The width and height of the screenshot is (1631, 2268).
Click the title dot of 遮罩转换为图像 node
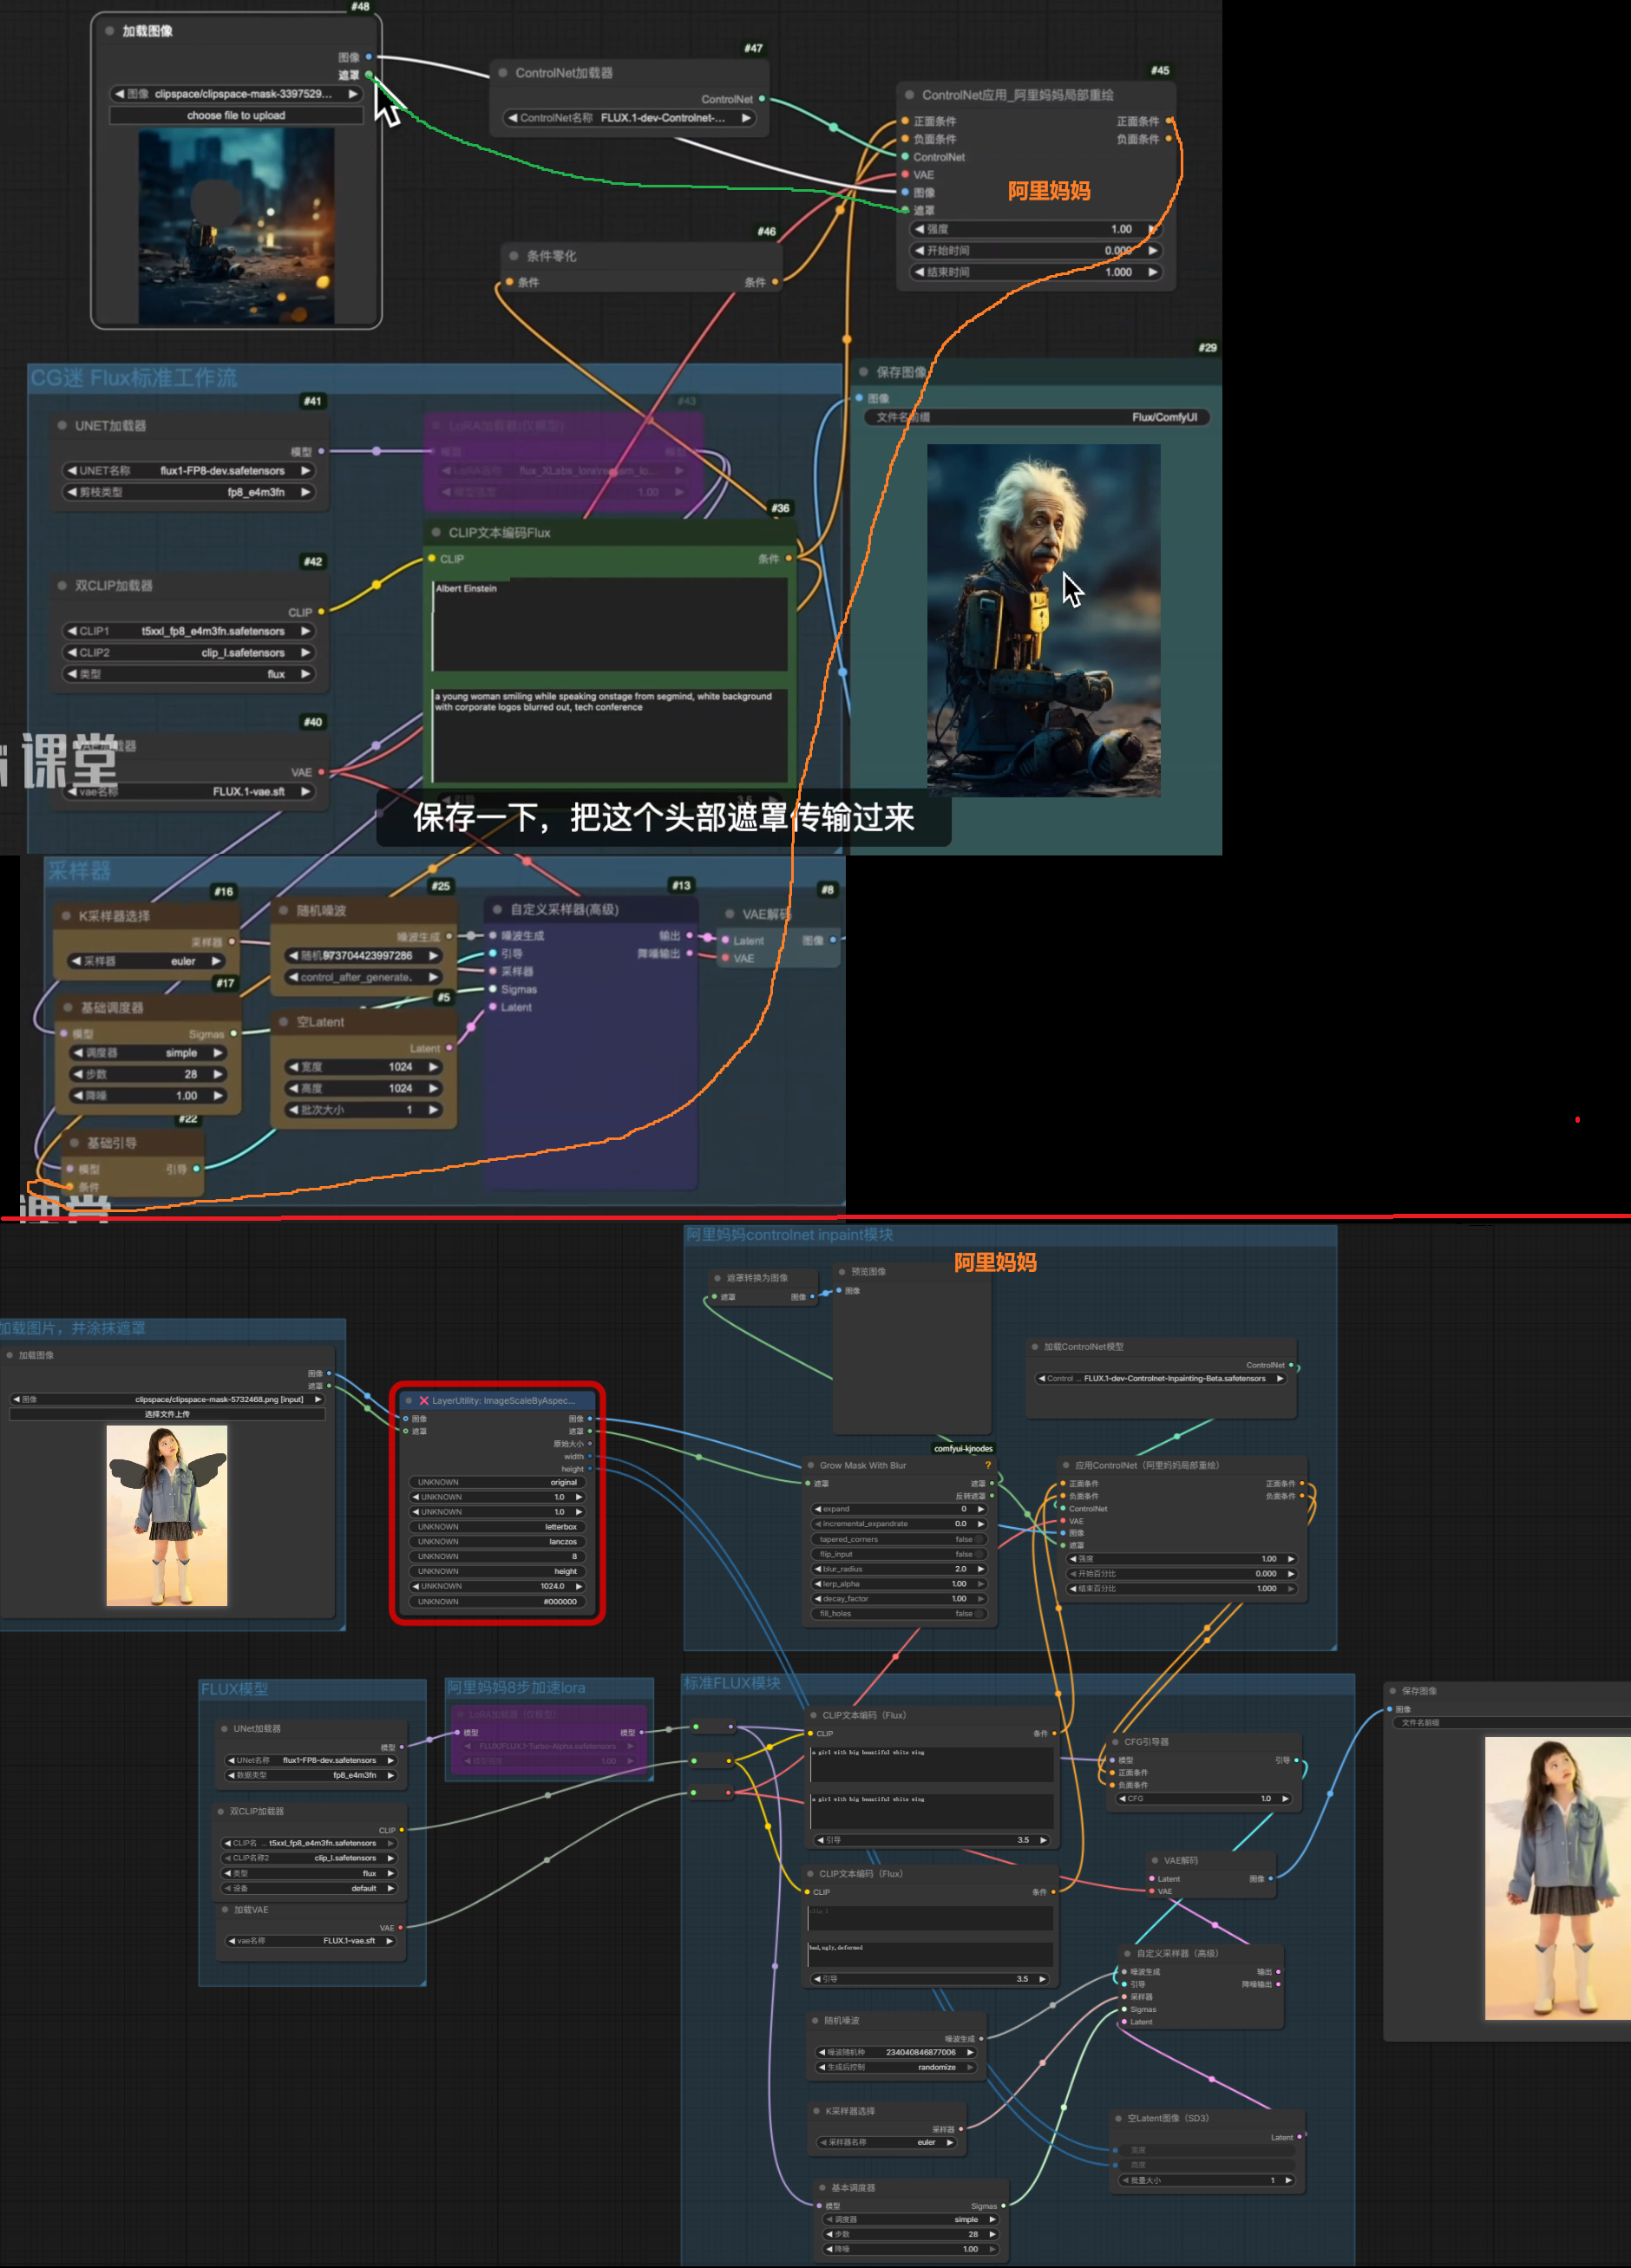tap(717, 1277)
